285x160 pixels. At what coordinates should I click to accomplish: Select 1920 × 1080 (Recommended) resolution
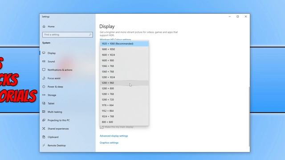[124, 44]
